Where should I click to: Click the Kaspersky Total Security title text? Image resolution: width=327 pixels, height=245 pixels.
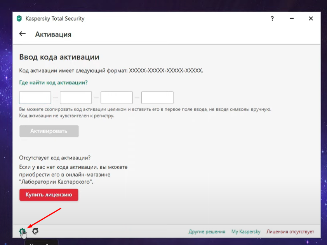tap(55, 19)
